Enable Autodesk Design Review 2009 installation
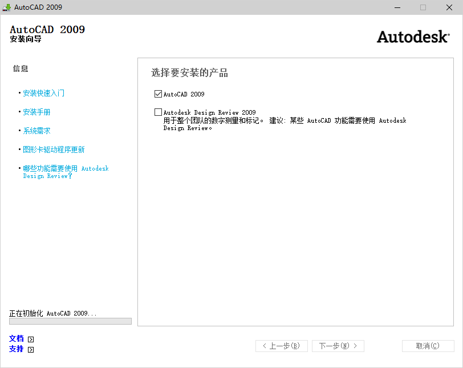 click(158, 112)
